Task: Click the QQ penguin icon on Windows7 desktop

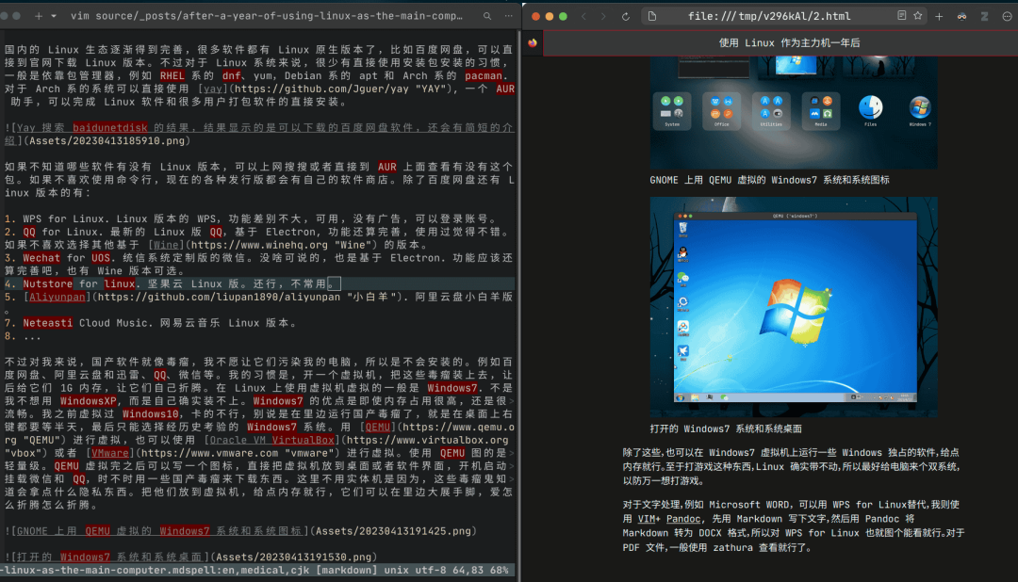Action: pos(682,253)
